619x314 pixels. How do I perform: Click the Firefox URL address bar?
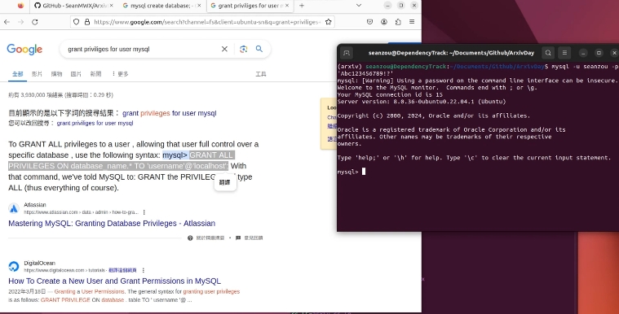(207, 22)
